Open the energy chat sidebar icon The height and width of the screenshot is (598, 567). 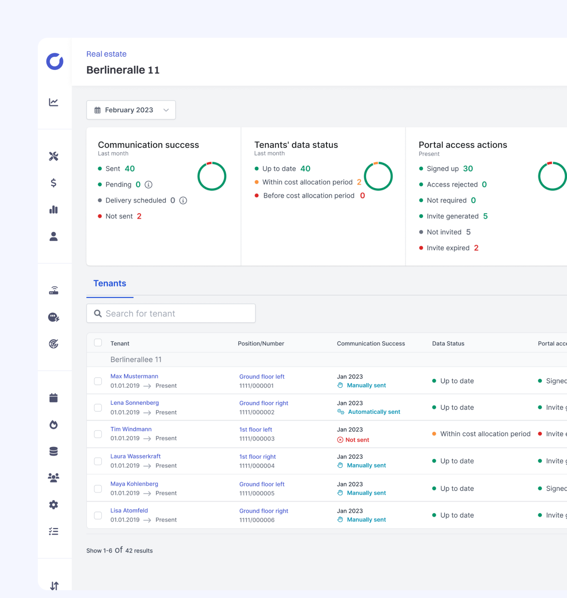(x=54, y=317)
